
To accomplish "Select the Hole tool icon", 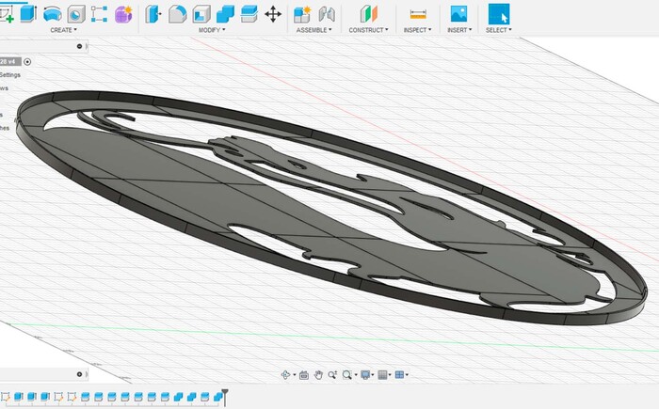I will 75,14.
